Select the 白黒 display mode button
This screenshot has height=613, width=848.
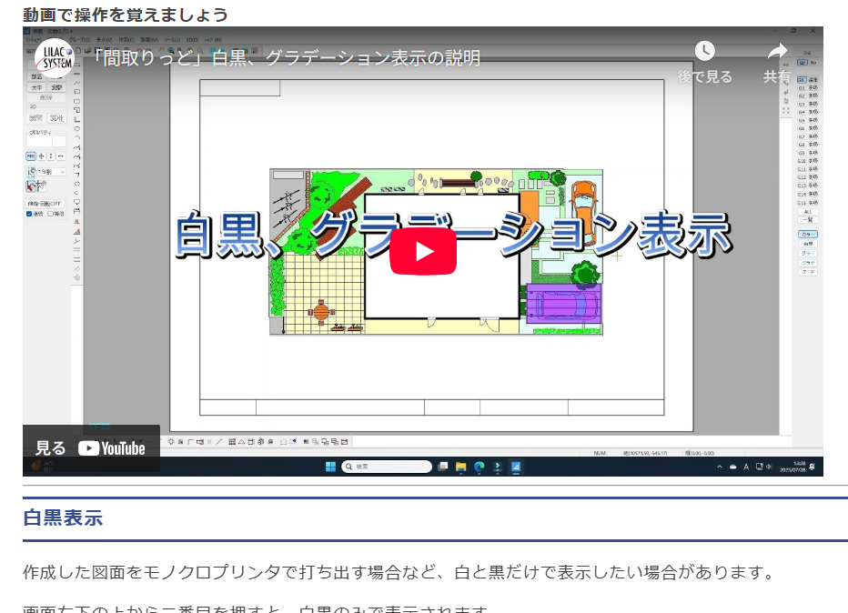coord(807,244)
